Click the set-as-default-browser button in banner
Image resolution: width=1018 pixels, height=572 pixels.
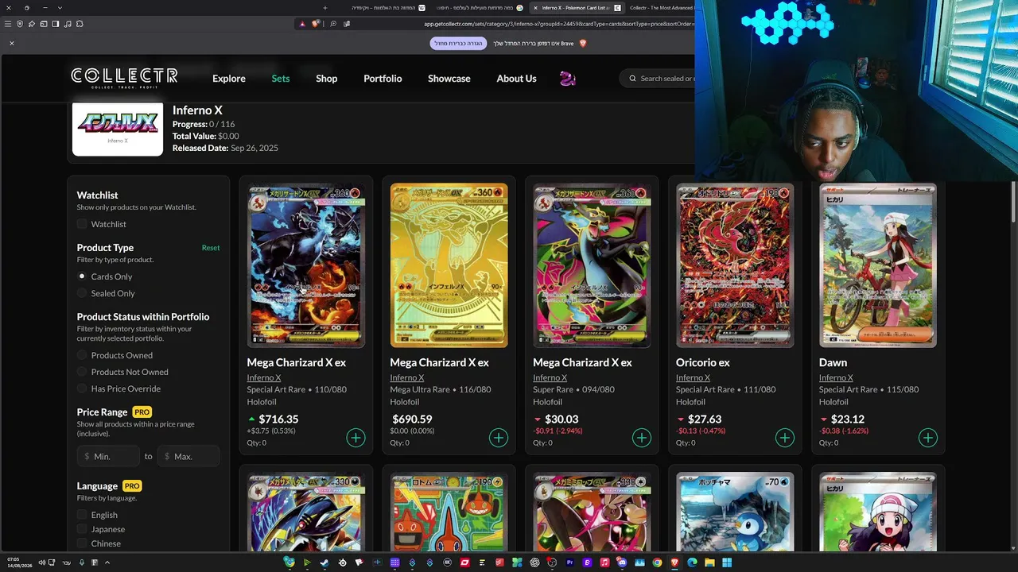coord(458,43)
